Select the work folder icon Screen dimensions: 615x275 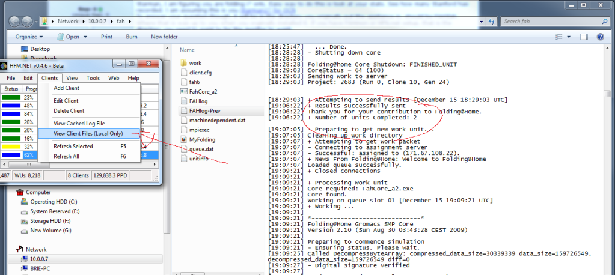[x=185, y=62]
